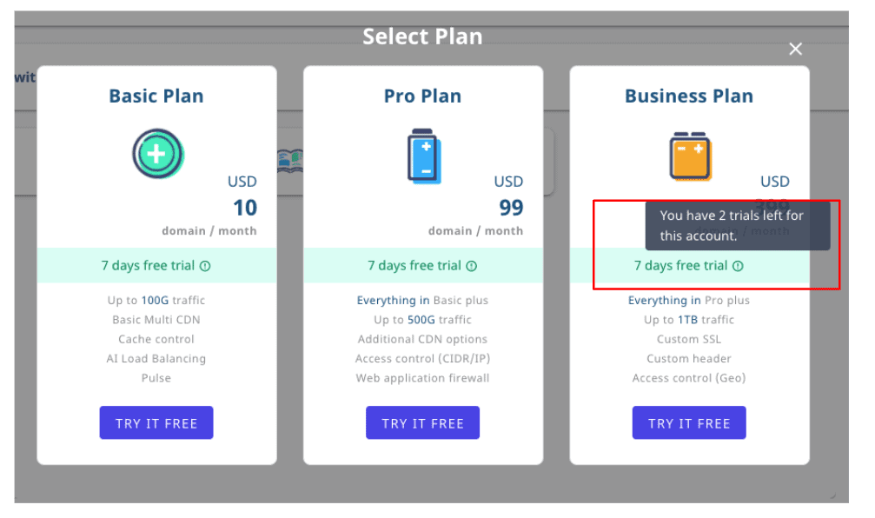
Task: Click the 7 days free trial banner on Basic
Action: point(156,266)
